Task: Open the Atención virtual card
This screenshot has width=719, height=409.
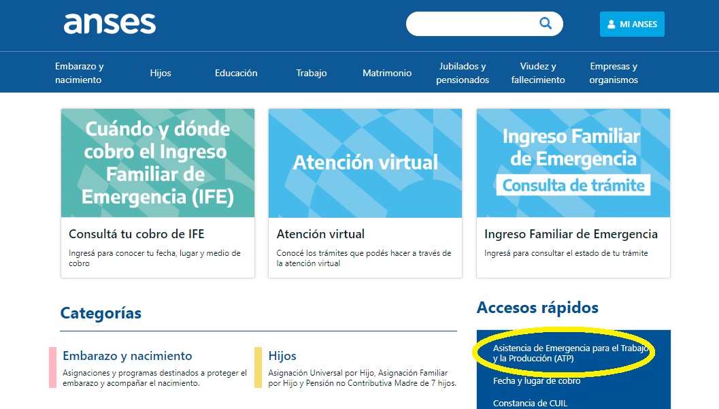Action: (x=365, y=193)
